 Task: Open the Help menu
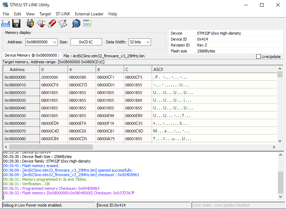point(113,14)
